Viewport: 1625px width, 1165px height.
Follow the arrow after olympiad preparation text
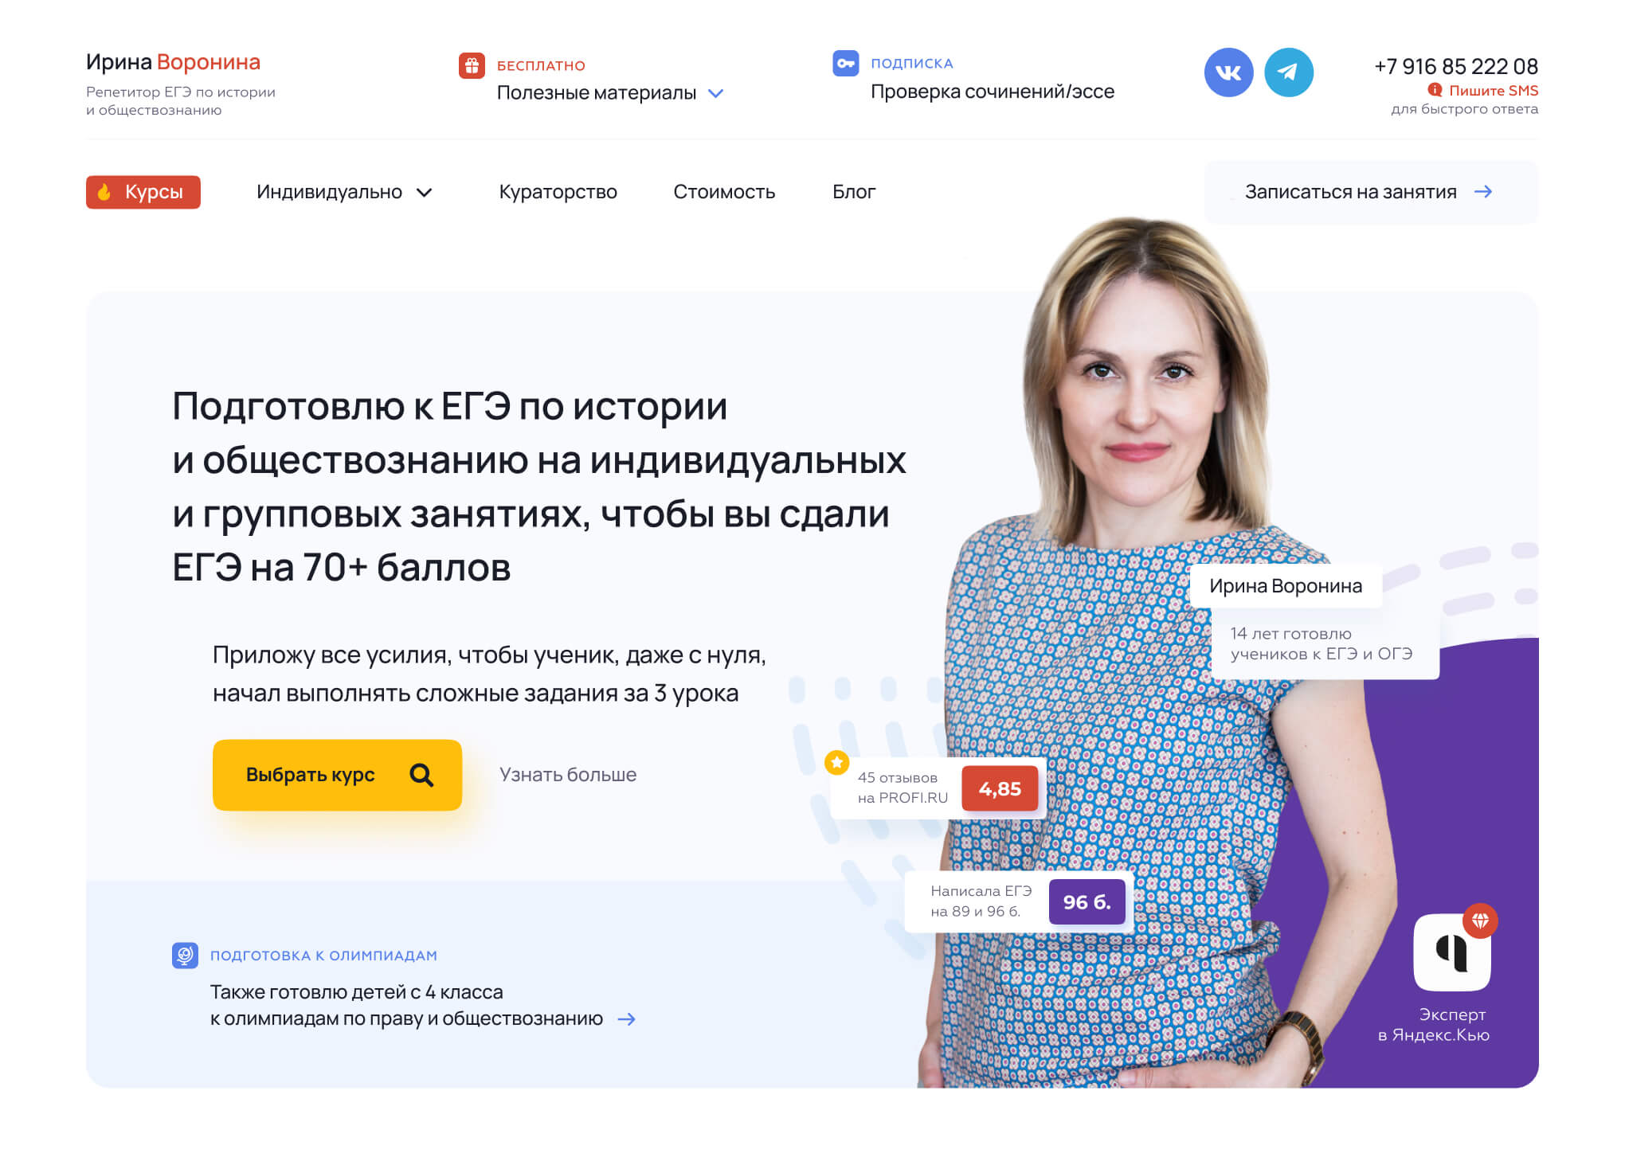627,1019
